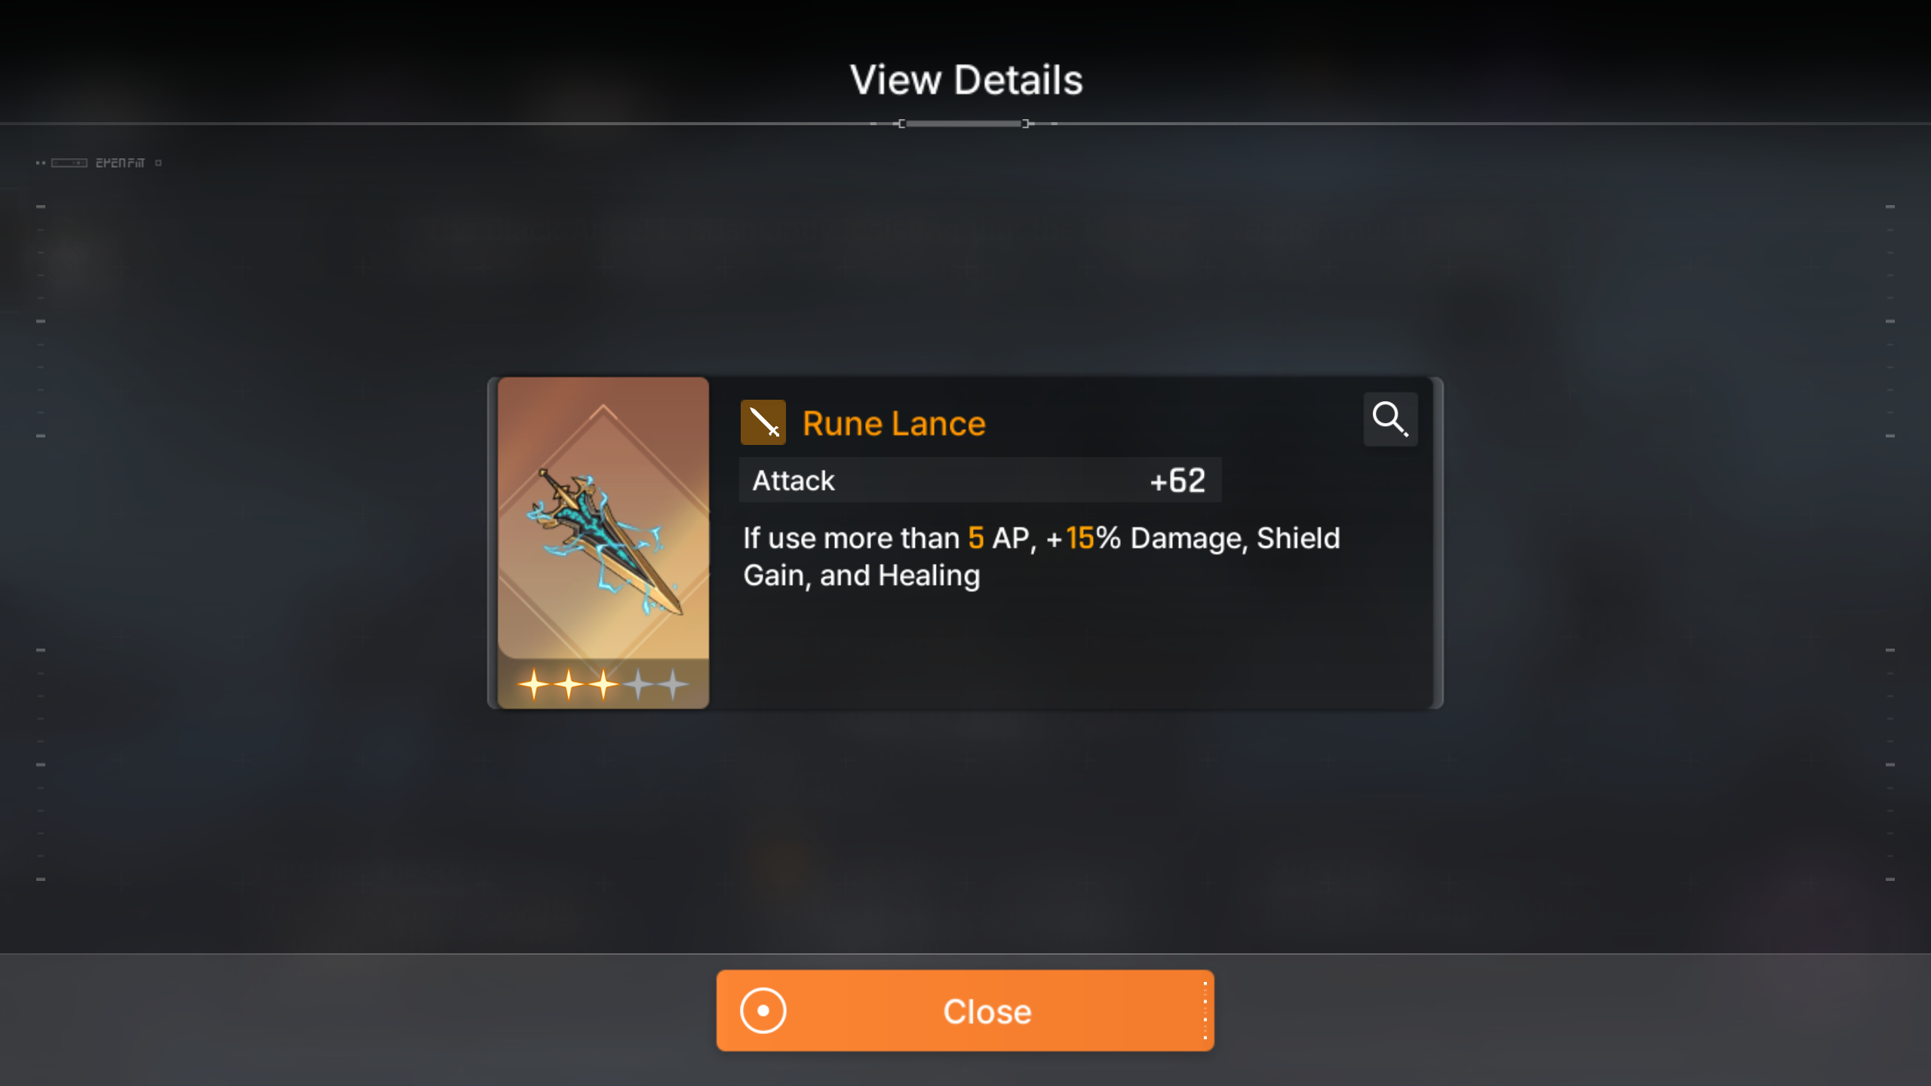The image size is (1931, 1086).
Task: Click the fifth grey star rating
Action: coord(673,685)
